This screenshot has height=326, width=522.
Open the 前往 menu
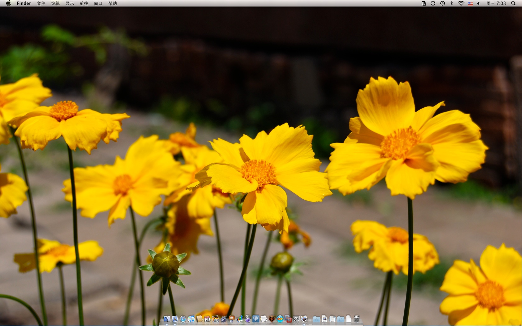[84, 3]
